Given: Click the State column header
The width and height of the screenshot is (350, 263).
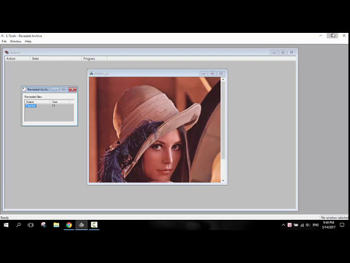Looking at the screenshot, I should [x=56, y=58].
